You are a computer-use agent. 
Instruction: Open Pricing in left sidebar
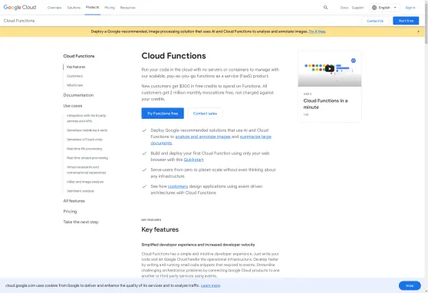(70, 212)
